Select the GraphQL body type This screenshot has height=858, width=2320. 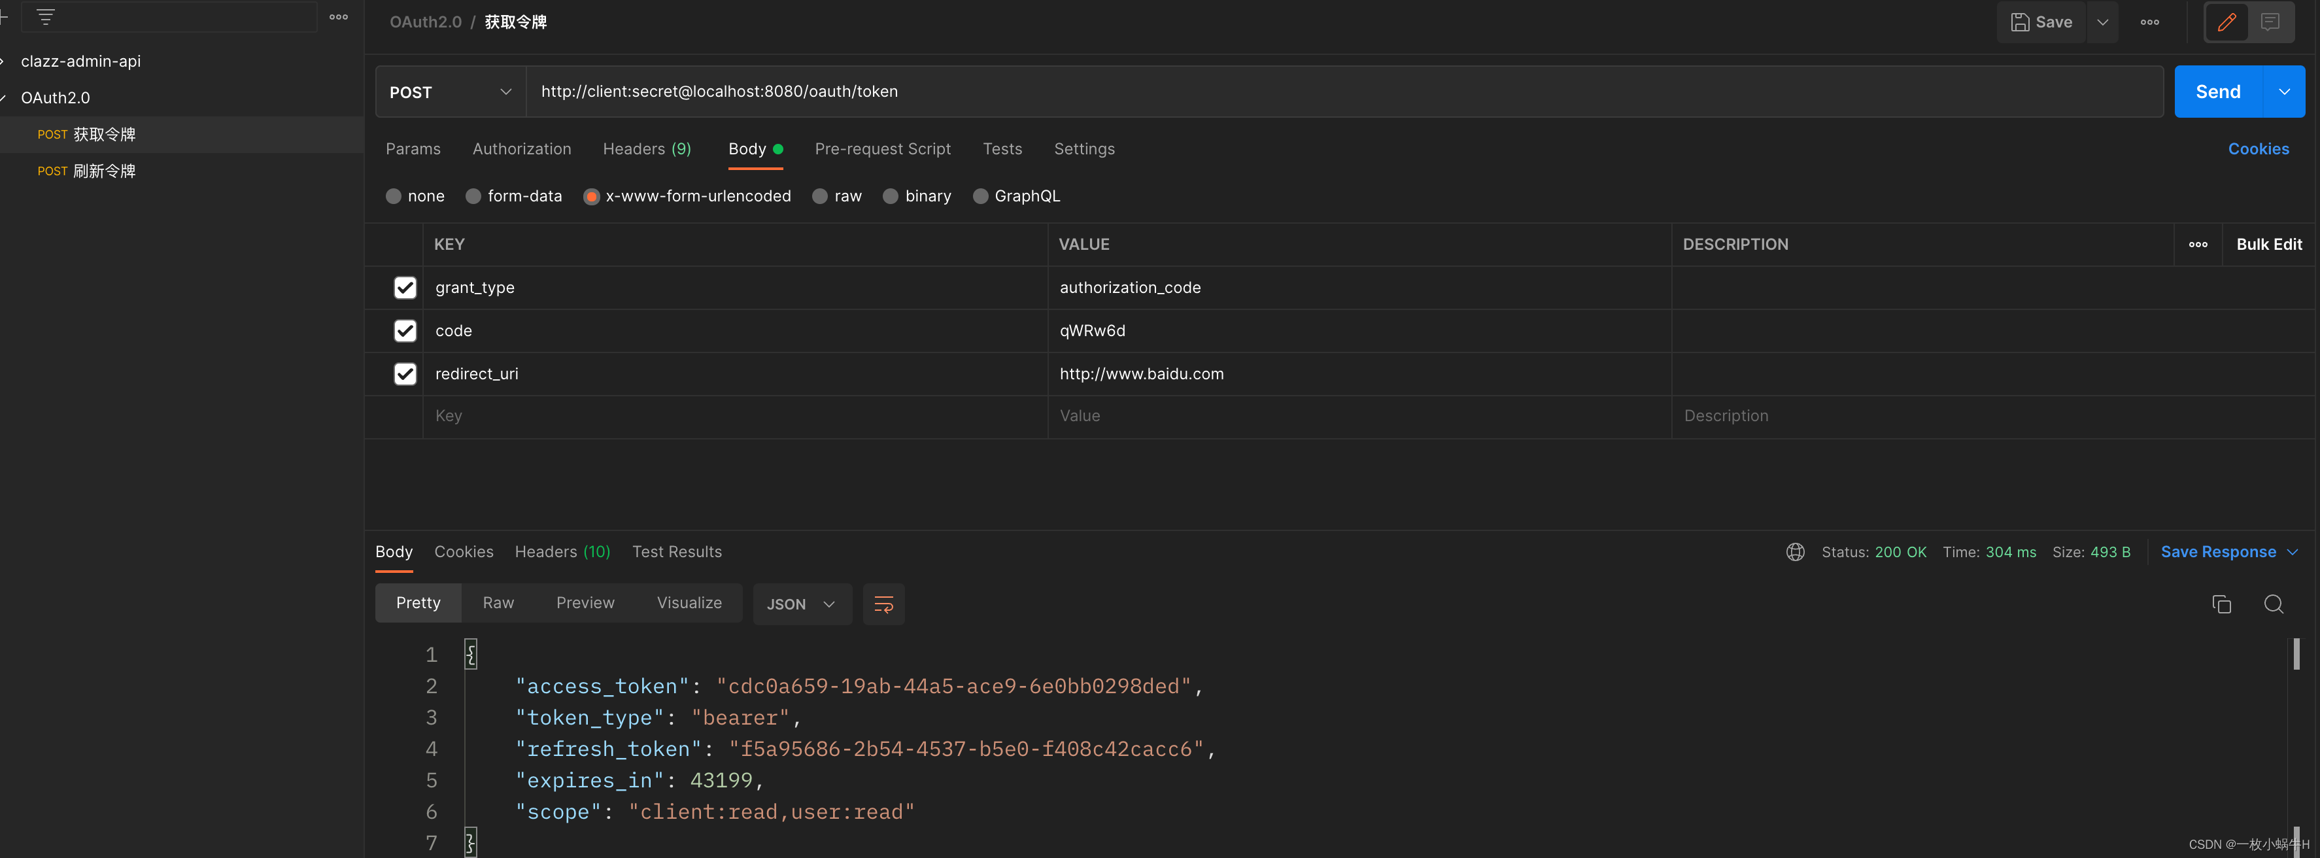pos(981,196)
